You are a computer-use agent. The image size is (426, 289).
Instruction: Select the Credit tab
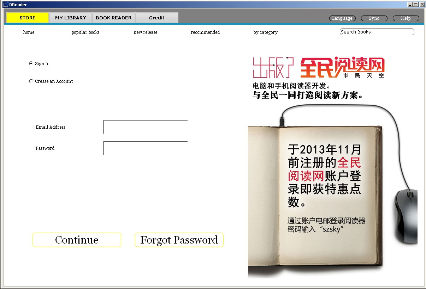point(157,18)
